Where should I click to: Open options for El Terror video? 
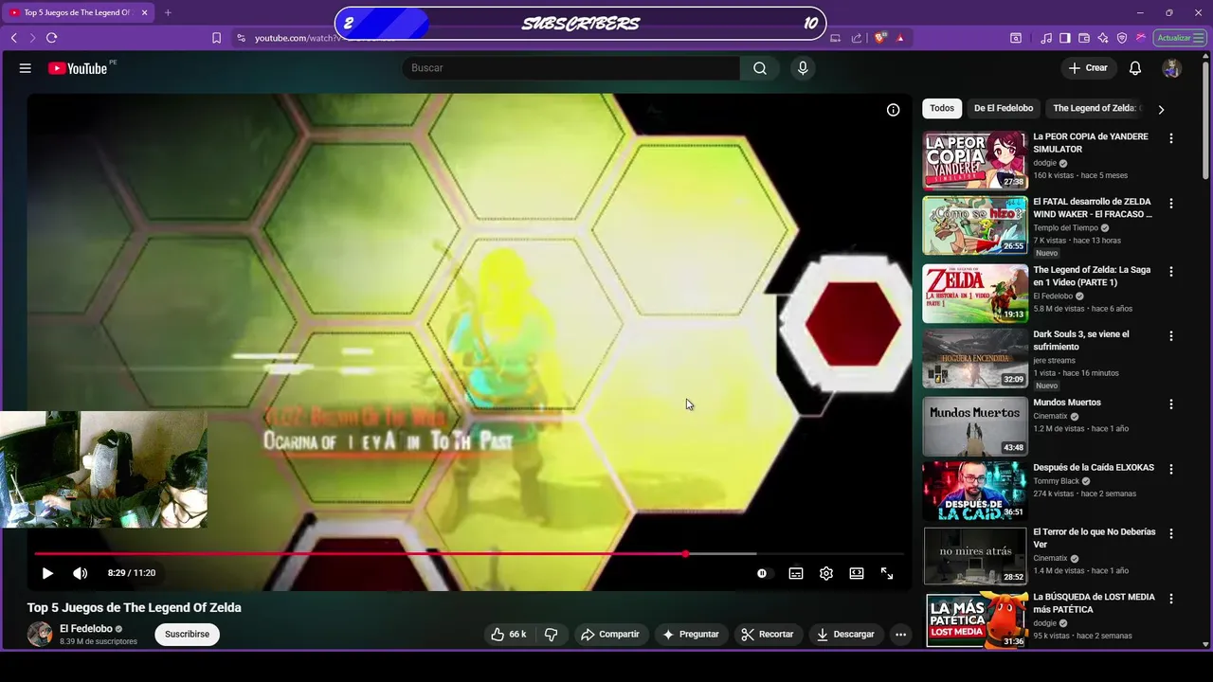[1171, 534]
